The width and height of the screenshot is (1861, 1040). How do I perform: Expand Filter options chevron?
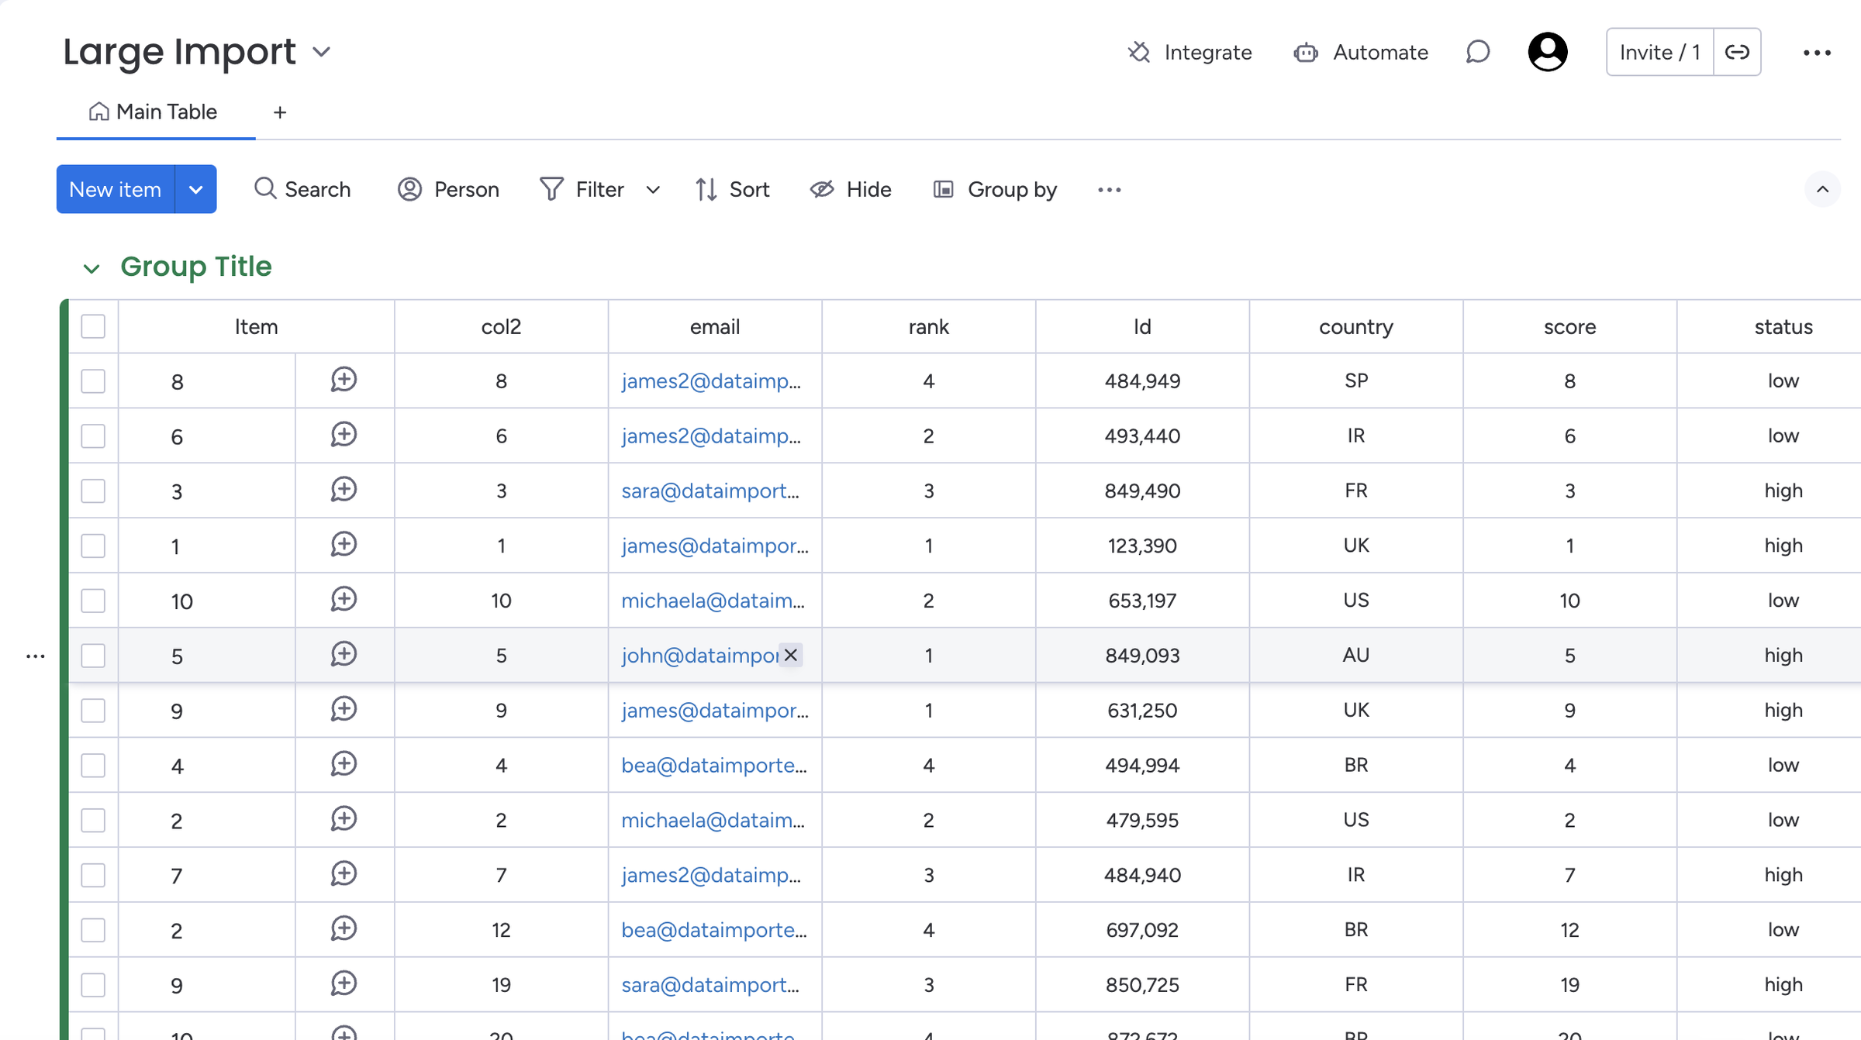pos(653,190)
